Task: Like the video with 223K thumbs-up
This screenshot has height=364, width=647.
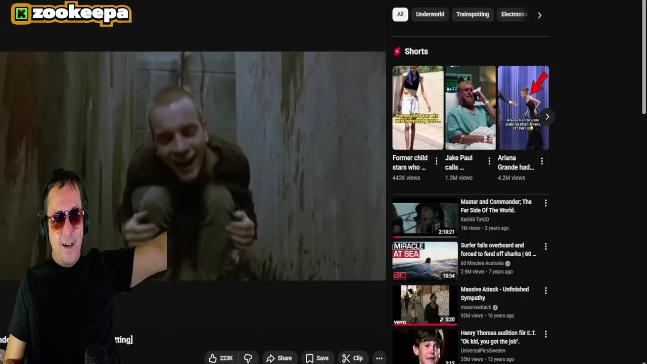Action: coord(221,358)
